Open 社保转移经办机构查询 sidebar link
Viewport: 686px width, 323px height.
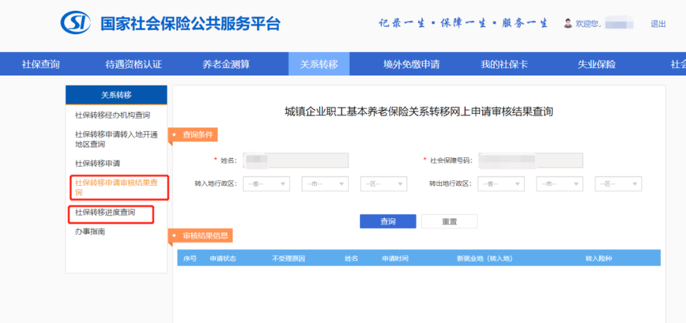(x=112, y=115)
